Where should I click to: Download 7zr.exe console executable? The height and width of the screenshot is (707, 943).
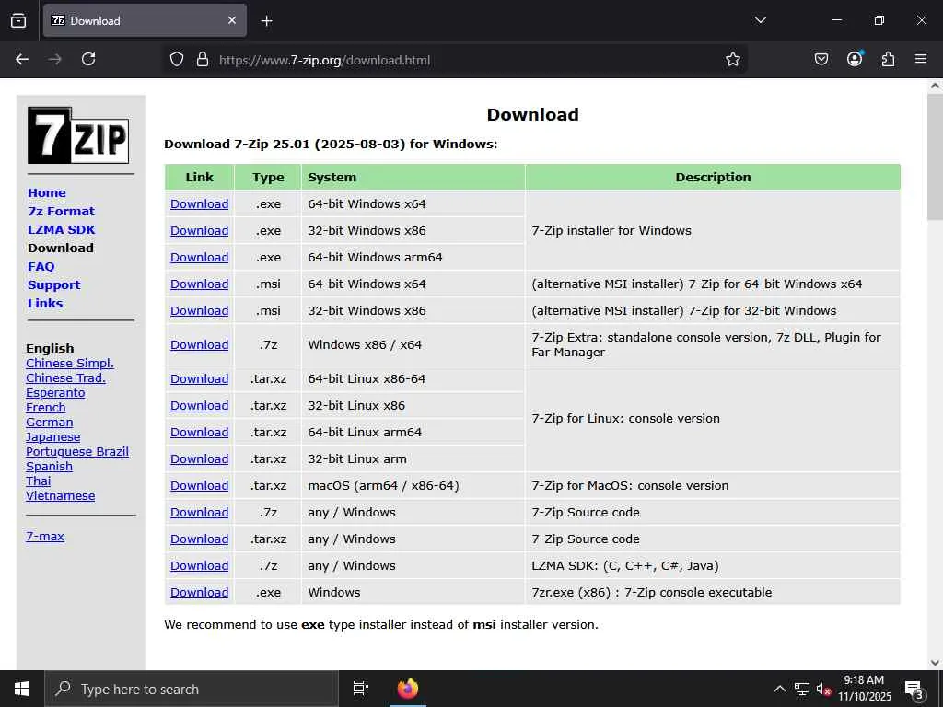[x=199, y=593]
